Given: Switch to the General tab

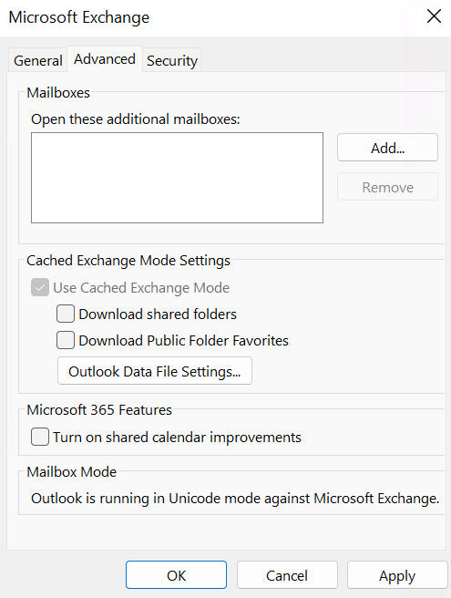Looking at the screenshot, I should pyautogui.click(x=37, y=60).
